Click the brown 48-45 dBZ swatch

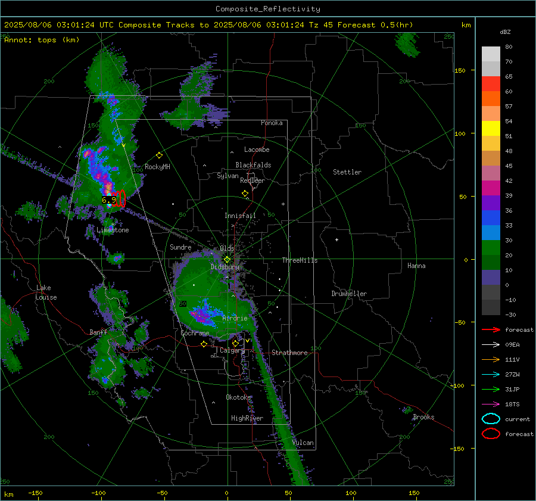coord(491,158)
